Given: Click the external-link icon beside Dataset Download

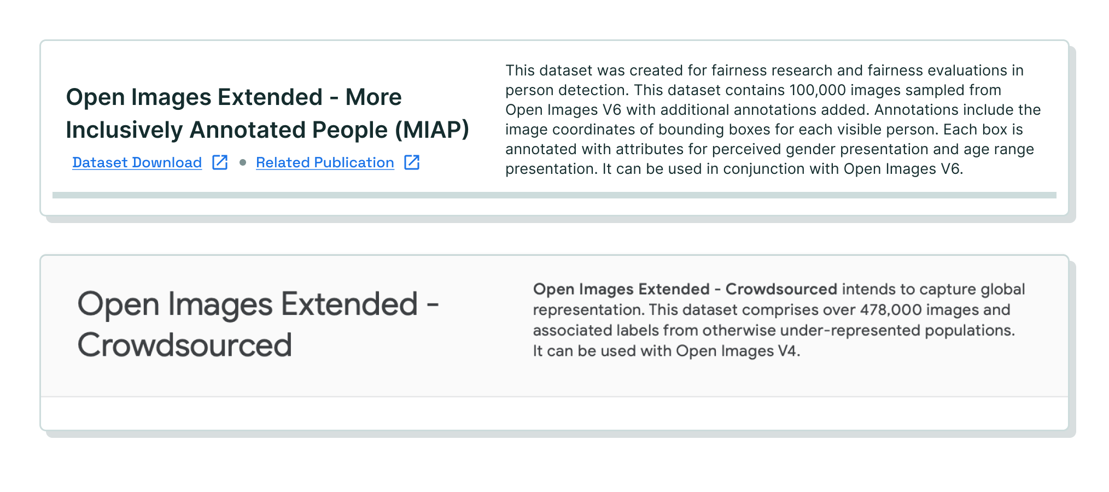Looking at the screenshot, I should tap(220, 162).
